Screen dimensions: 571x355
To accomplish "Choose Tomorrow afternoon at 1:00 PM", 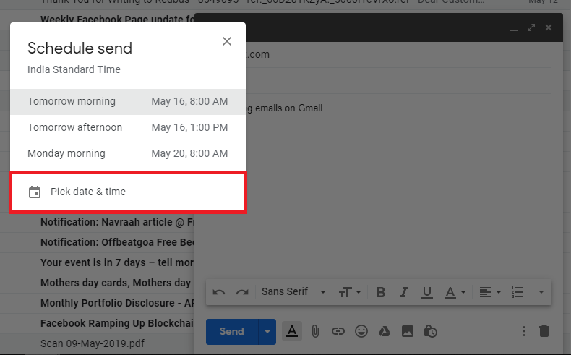I will pyautogui.click(x=127, y=128).
